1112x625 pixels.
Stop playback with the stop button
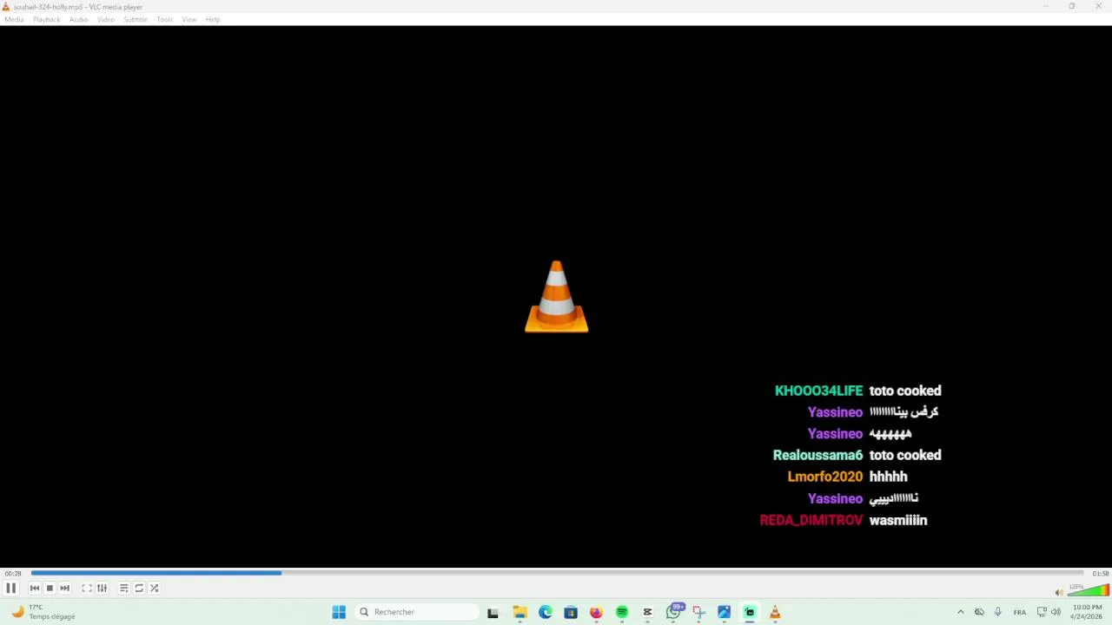[50, 588]
